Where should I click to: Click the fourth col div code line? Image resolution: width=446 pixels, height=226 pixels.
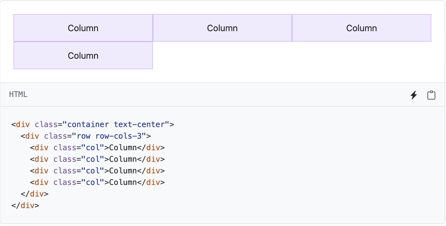pos(97,182)
